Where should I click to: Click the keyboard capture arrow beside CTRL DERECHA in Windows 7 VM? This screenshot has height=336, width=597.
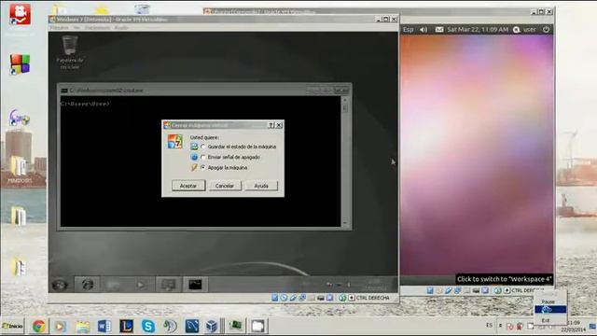coord(352,298)
